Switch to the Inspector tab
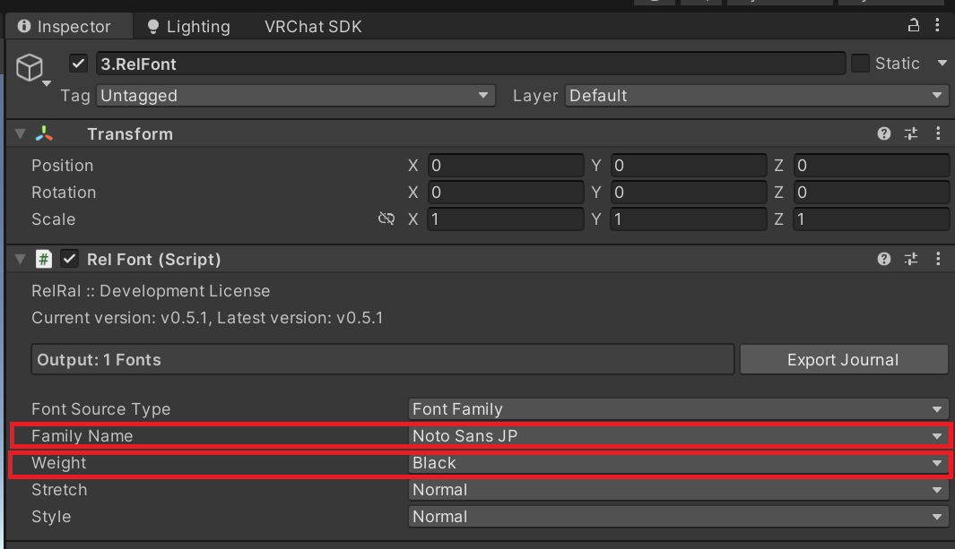This screenshot has width=955, height=549. click(69, 26)
